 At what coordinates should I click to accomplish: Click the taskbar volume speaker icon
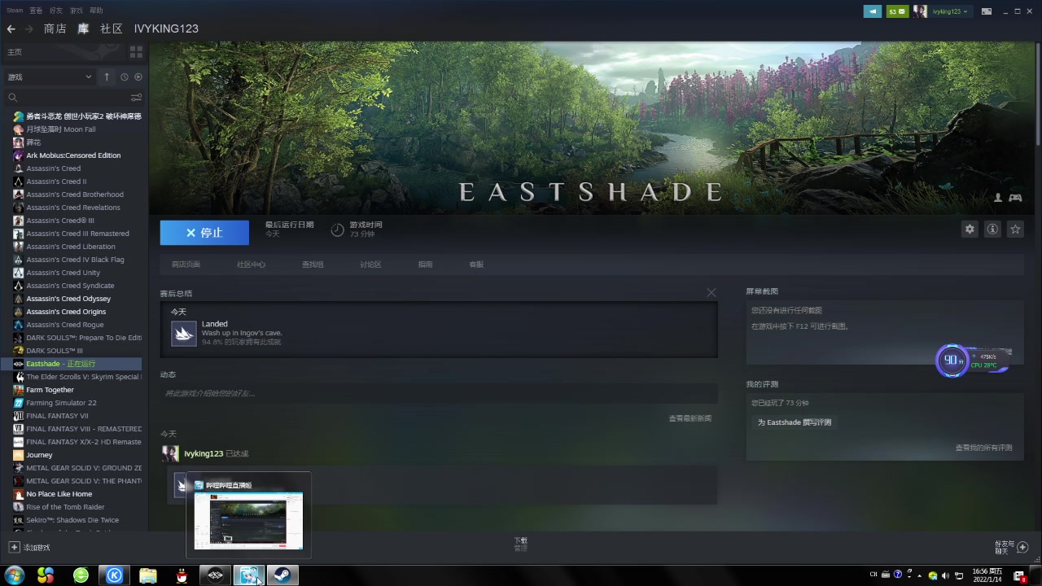[945, 575]
